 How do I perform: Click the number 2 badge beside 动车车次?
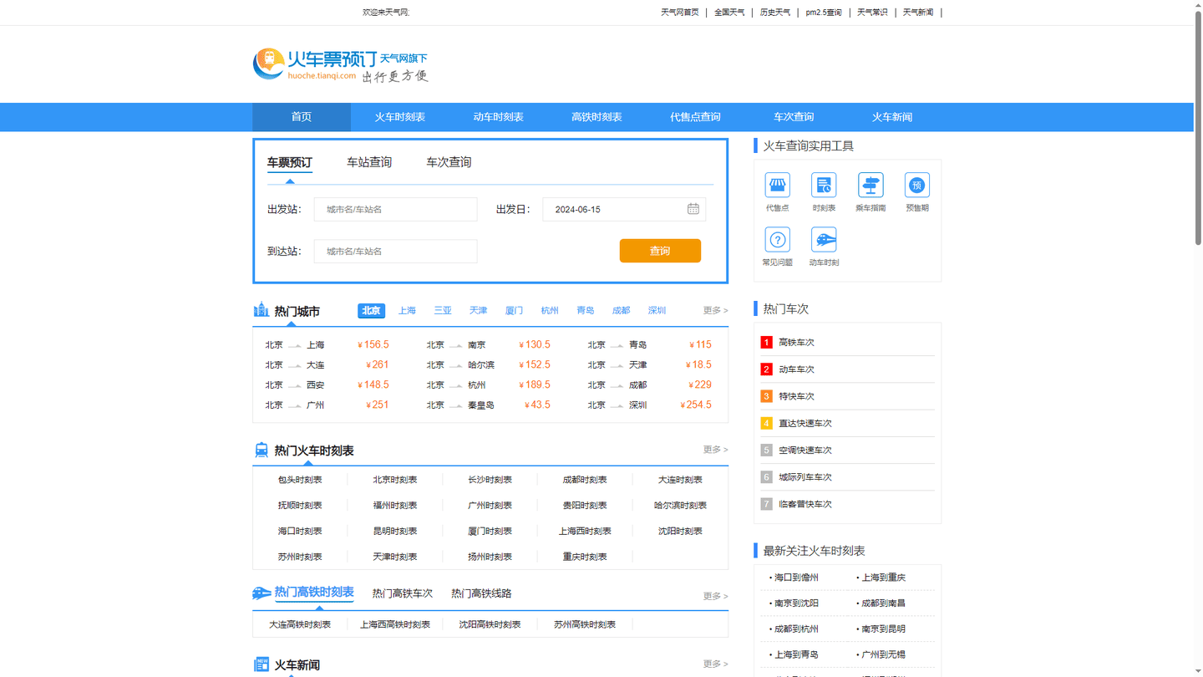point(766,369)
